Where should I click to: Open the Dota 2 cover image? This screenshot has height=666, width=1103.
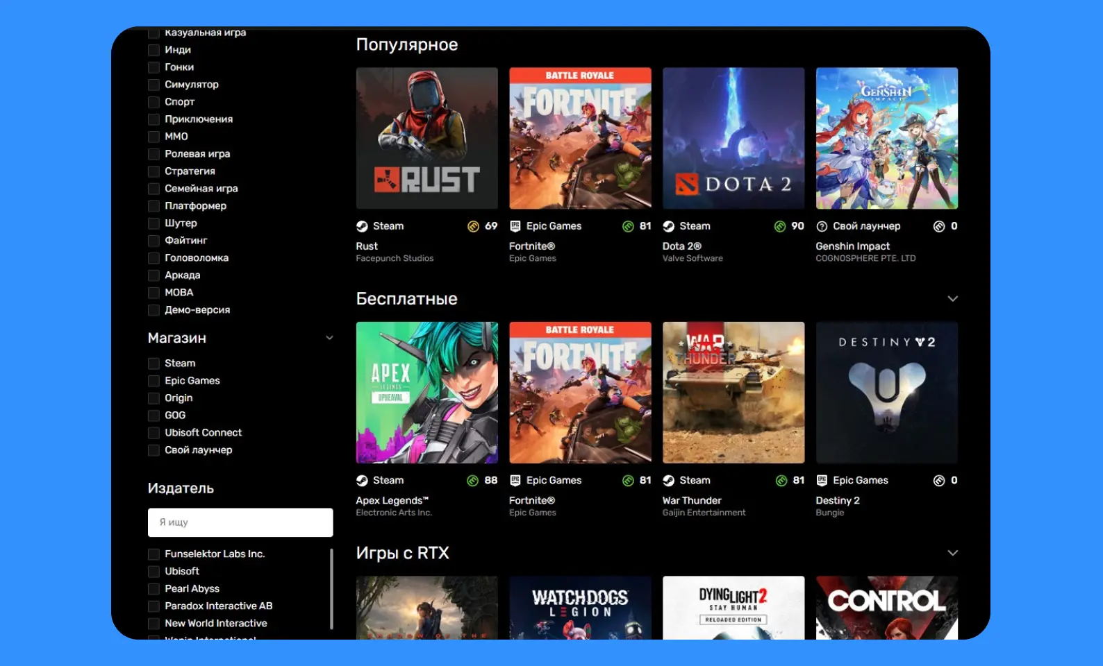click(x=733, y=138)
